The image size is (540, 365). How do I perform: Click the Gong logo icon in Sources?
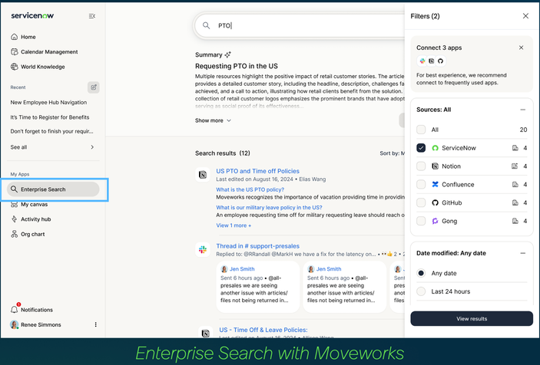pos(435,221)
